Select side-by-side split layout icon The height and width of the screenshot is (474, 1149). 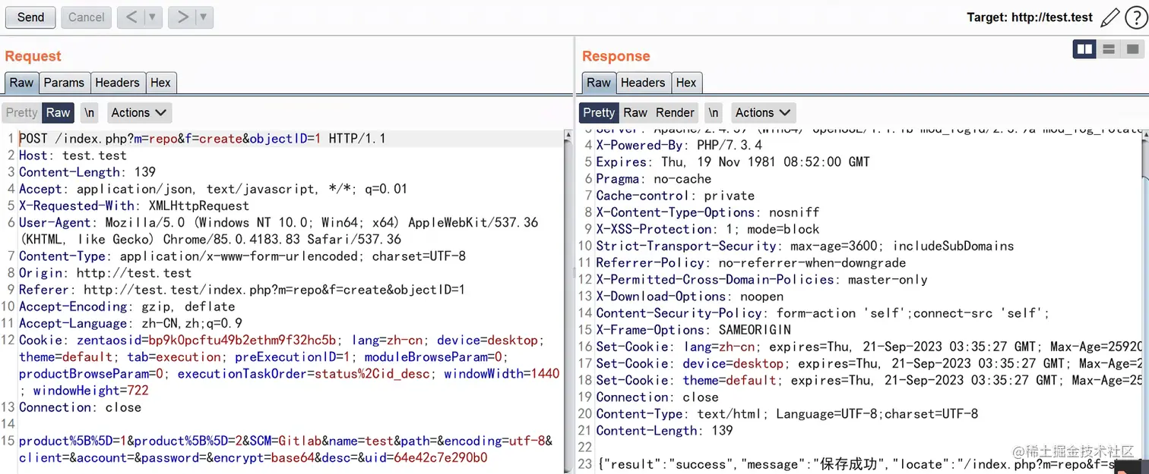pos(1084,49)
